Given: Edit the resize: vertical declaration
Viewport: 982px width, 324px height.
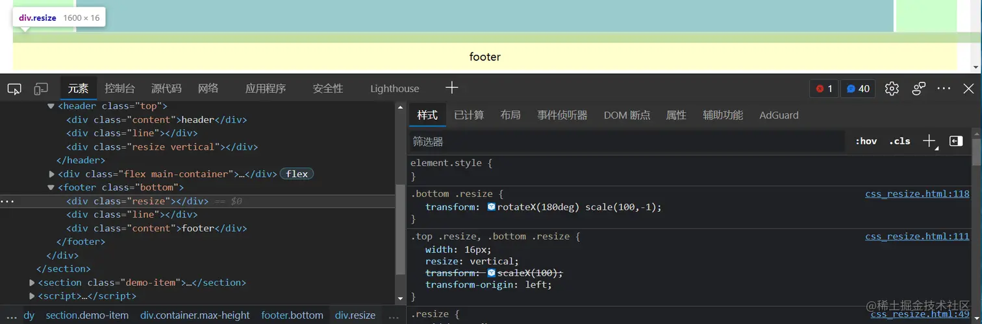Looking at the screenshot, I should coord(472,261).
